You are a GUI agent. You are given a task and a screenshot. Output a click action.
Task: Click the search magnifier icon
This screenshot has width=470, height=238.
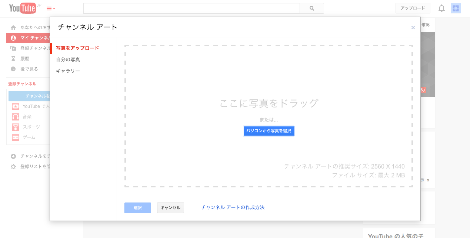311,8
